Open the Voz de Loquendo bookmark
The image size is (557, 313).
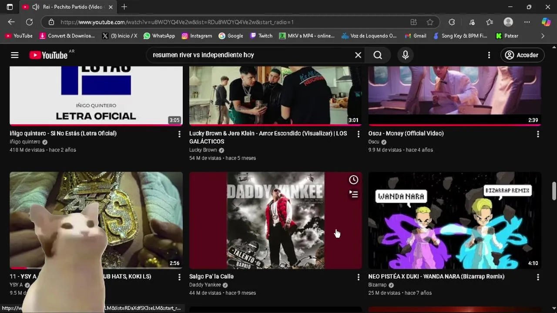pyautogui.click(x=369, y=36)
